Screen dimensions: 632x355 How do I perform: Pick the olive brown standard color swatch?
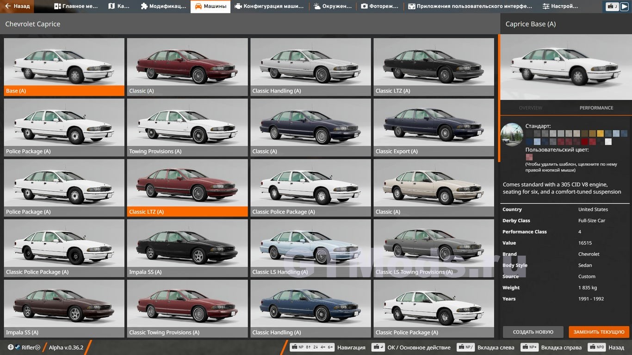coord(585,133)
